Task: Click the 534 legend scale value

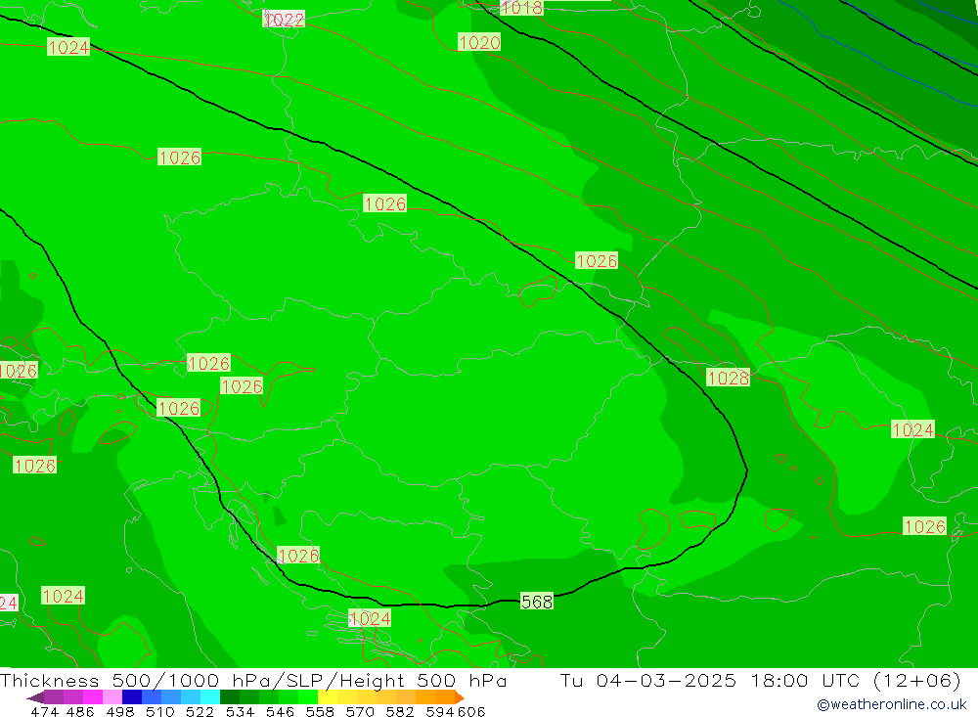Action: [x=241, y=711]
